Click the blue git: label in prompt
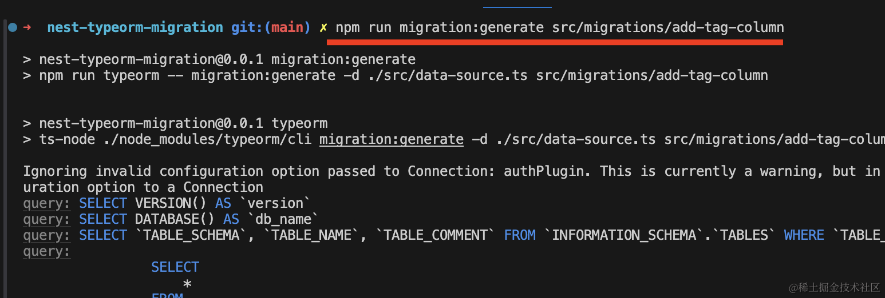This screenshot has width=885, height=298. coord(247,27)
